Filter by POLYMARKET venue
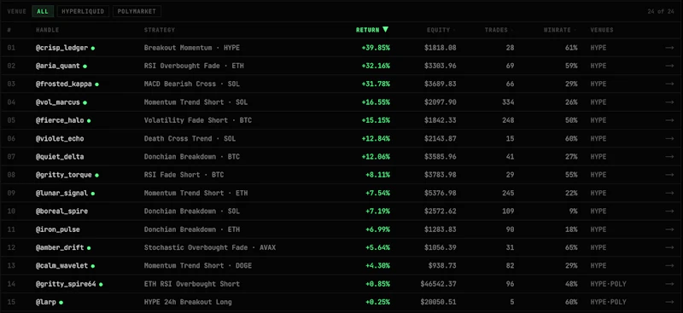Image resolution: width=683 pixels, height=313 pixels. pos(137,11)
